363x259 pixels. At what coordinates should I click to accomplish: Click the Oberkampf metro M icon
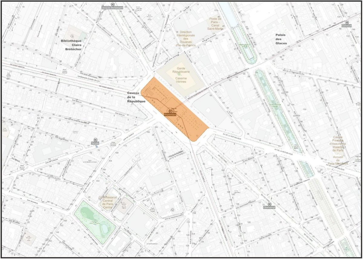tap(269, 204)
